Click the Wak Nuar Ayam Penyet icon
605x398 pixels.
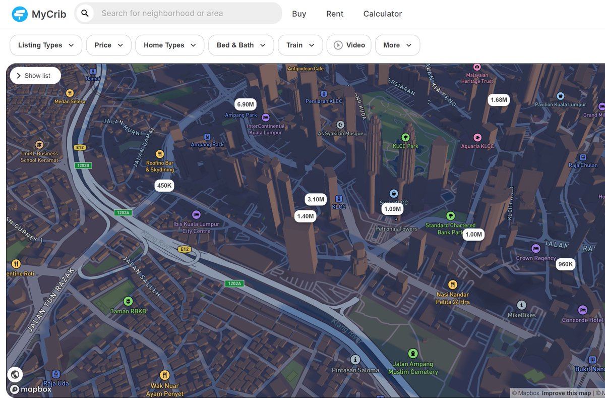164,375
